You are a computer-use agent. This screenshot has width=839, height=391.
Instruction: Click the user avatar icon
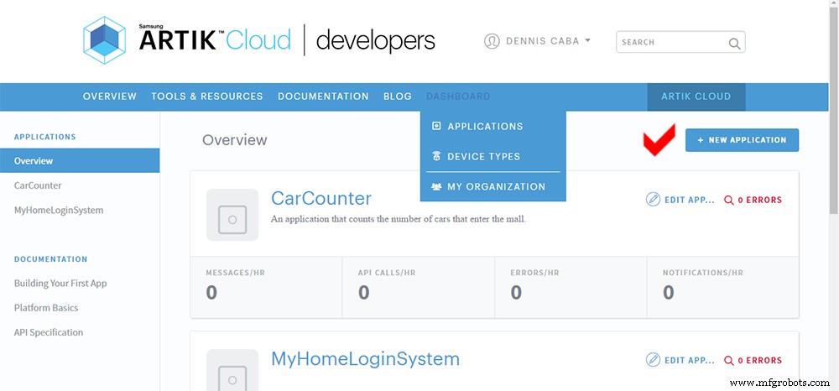click(492, 40)
